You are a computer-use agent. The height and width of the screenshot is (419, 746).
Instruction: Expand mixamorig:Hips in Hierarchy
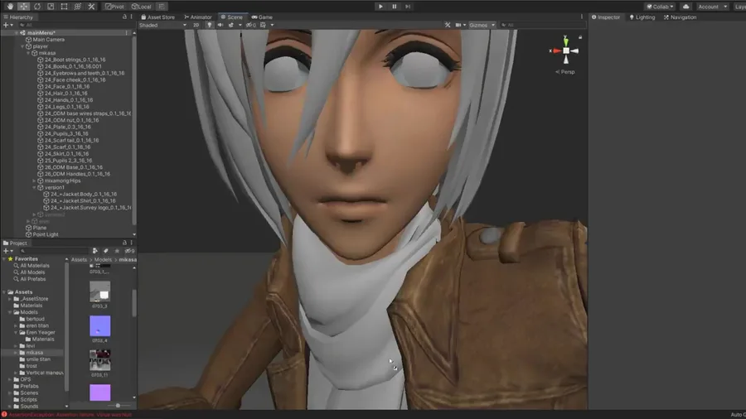[x=34, y=181]
